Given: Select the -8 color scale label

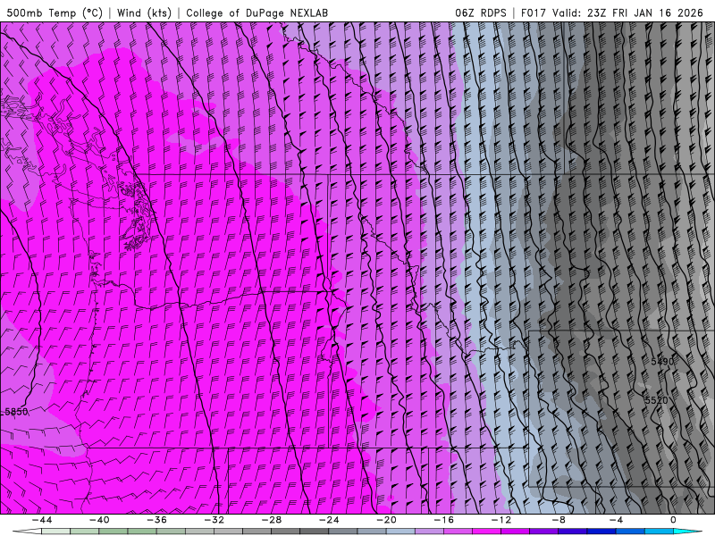Looking at the screenshot, I should (559, 520).
